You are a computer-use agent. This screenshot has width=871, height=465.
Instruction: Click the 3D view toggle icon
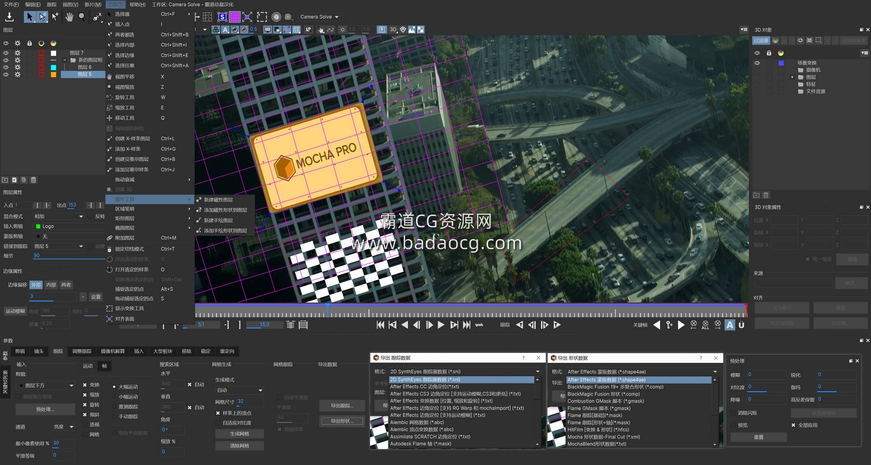[x=393, y=29]
